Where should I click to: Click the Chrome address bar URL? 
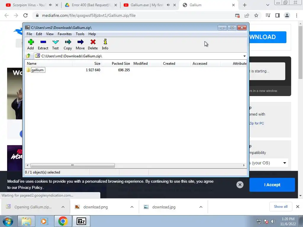click(x=89, y=15)
